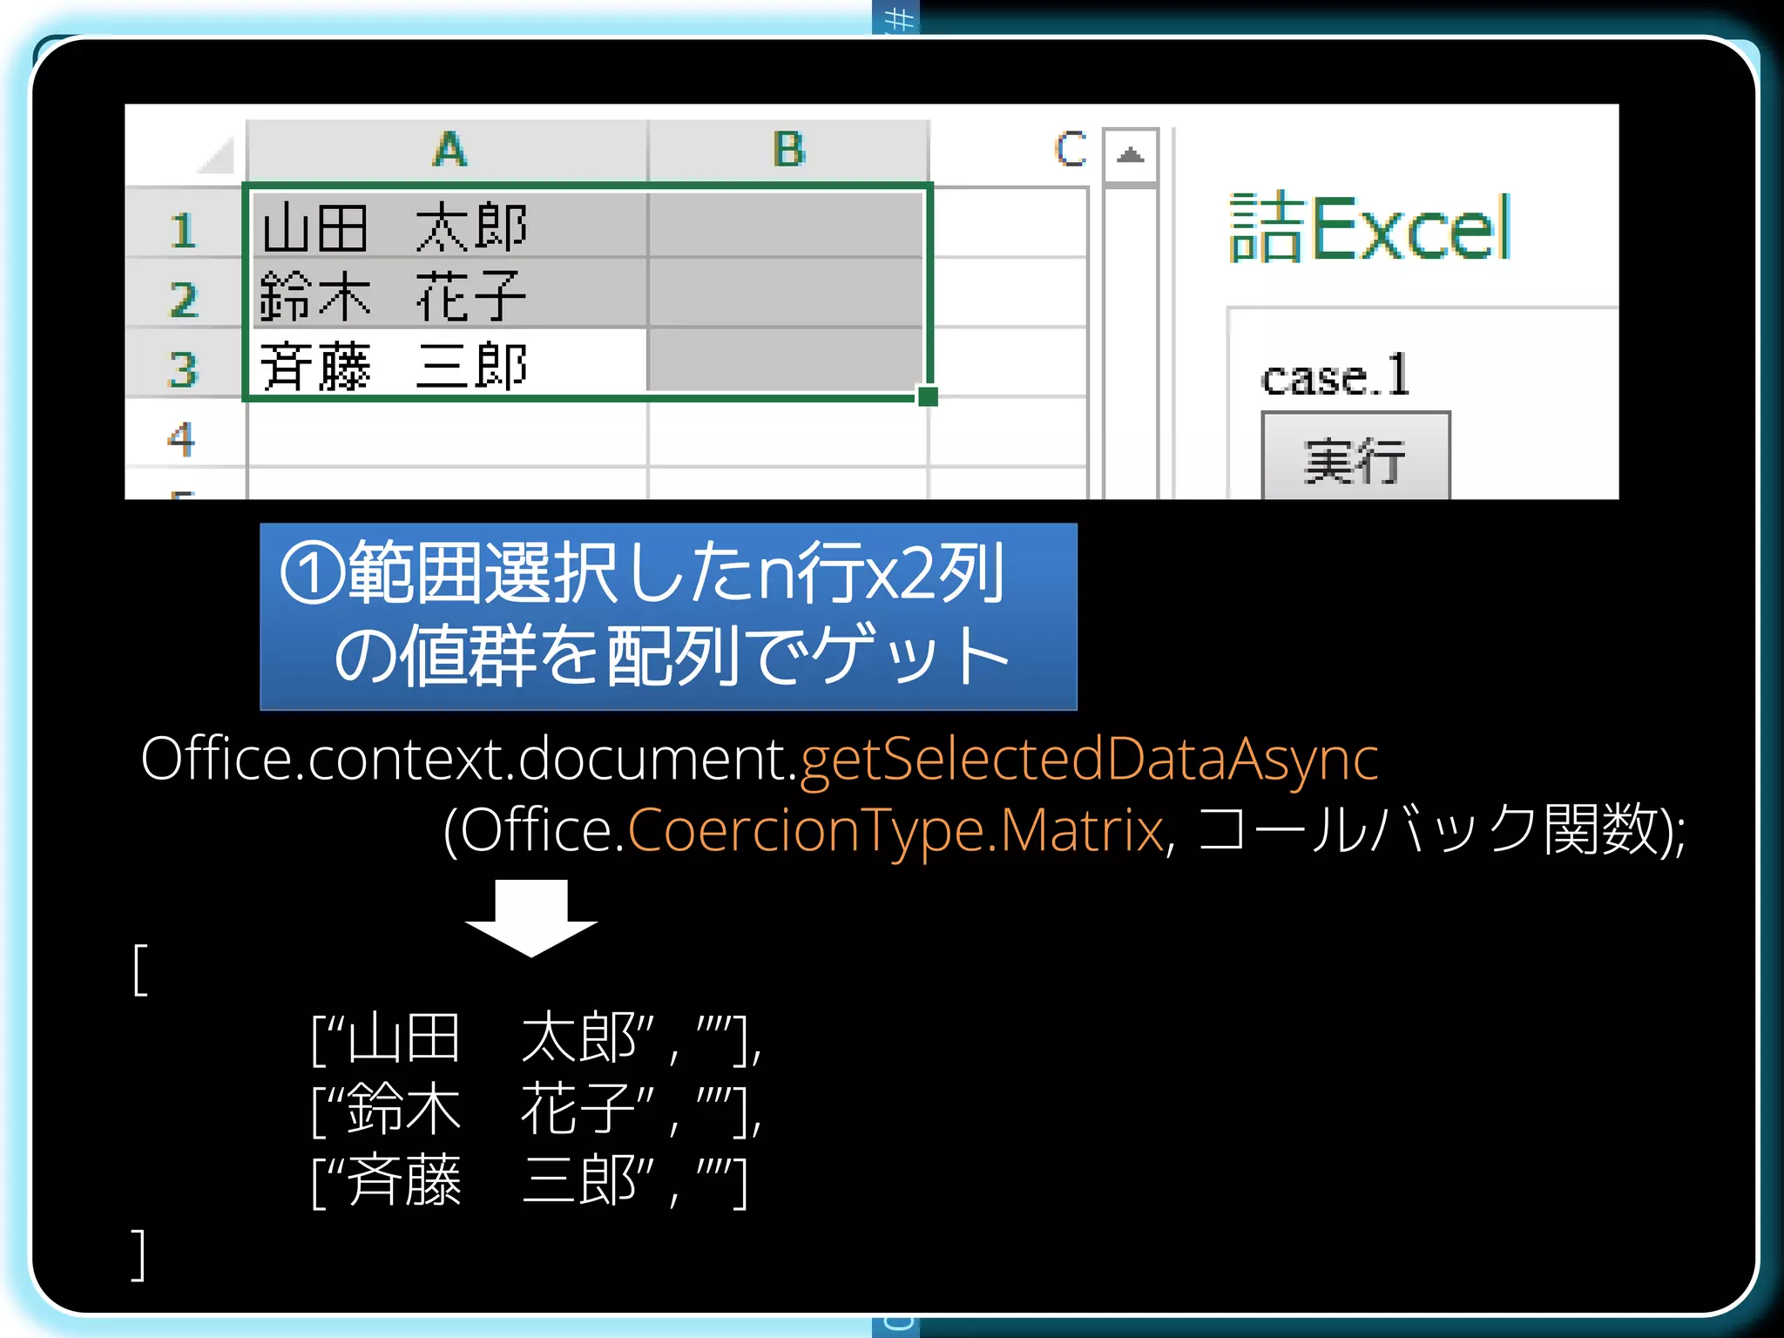This screenshot has height=1338, width=1784.
Task: Click empty cell A4
Action: 448,434
